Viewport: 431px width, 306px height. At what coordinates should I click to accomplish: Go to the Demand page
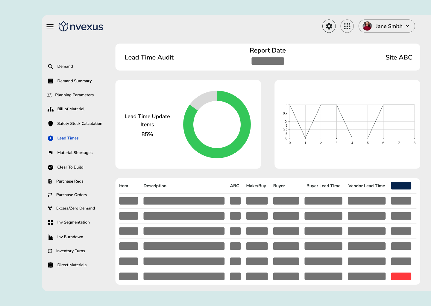65,66
